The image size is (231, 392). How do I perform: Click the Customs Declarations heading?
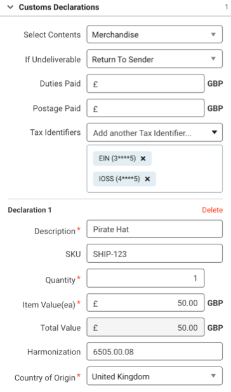click(x=59, y=7)
